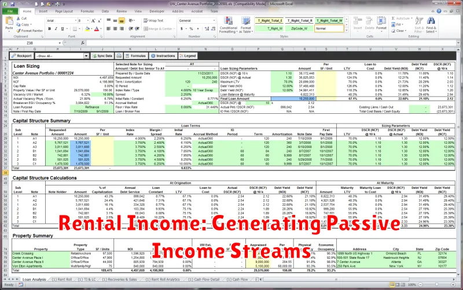Viewport: 463px width, 290px height.
Task: Open Excel Help question mark icon
Action: tap(439, 11)
